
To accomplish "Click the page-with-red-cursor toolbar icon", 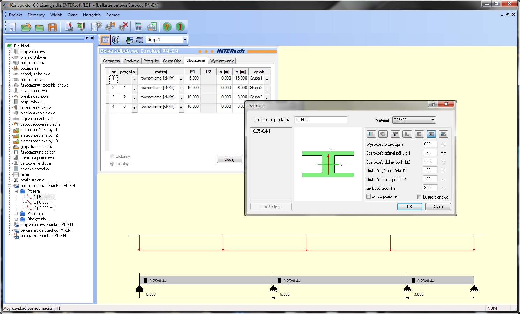I will 69,27.
